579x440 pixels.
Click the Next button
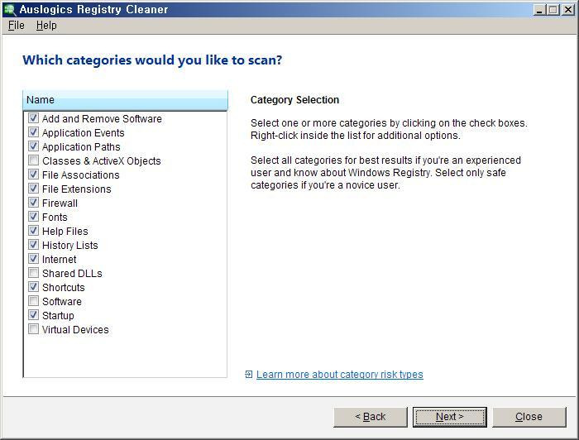(x=449, y=417)
